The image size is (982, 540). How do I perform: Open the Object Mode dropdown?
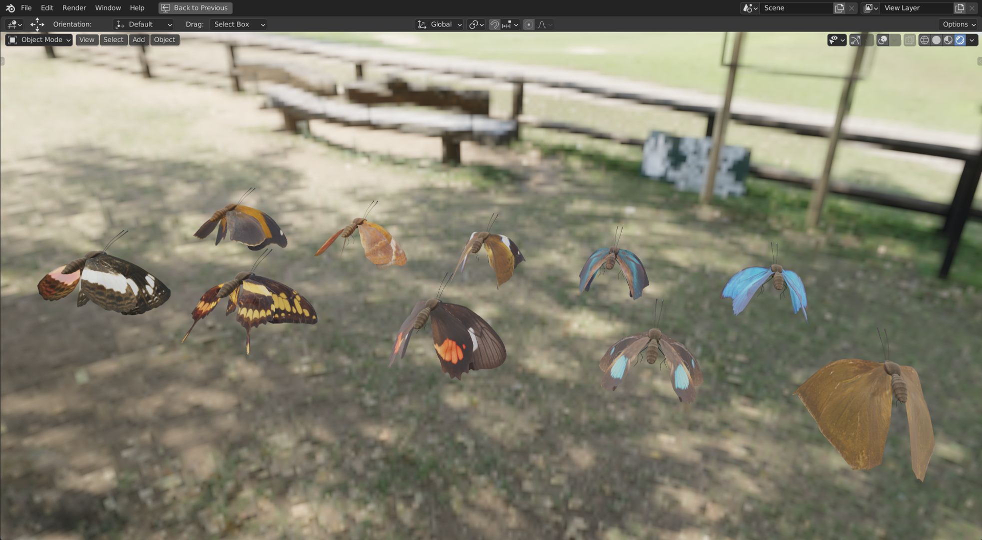pos(39,40)
